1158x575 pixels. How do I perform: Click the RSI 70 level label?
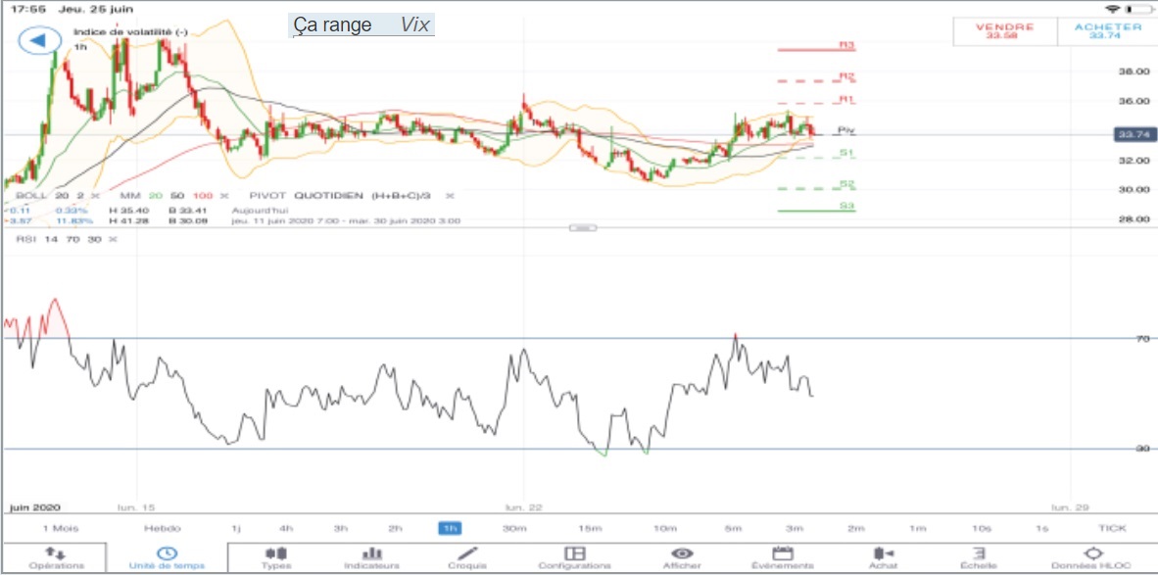(x=1142, y=339)
